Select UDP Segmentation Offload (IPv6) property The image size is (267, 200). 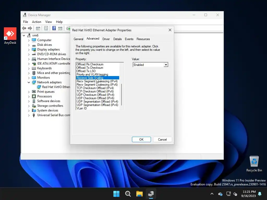(98, 105)
